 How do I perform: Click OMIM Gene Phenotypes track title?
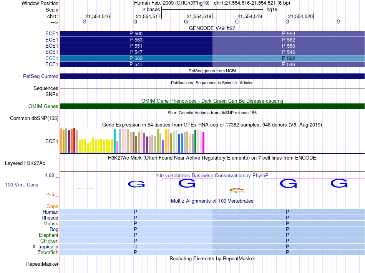(x=212, y=101)
